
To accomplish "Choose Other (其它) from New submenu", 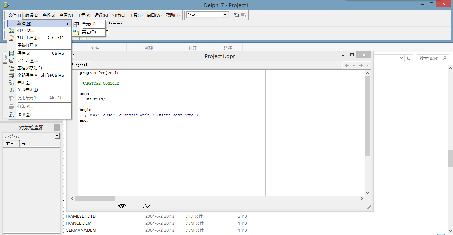I will (x=90, y=32).
